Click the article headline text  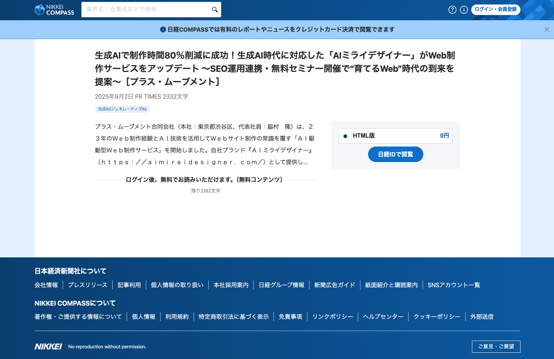click(x=275, y=68)
